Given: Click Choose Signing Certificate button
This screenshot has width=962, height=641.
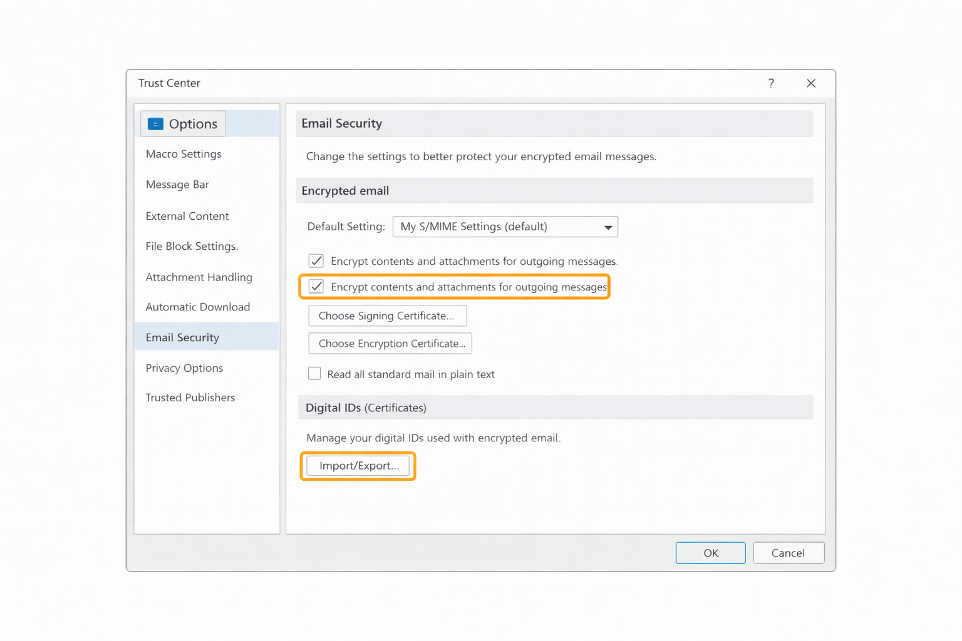Looking at the screenshot, I should click(x=387, y=316).
